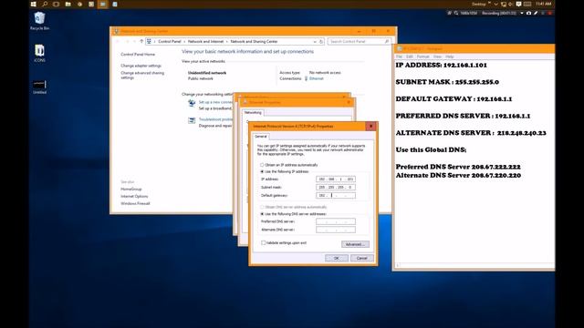Click the zoom magnifier on the recorder bar
Screen dimensions: 584x328
point(456,13)
